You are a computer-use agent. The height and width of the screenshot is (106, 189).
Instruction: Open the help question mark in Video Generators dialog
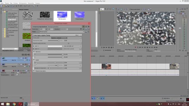[x=81, y=29]
